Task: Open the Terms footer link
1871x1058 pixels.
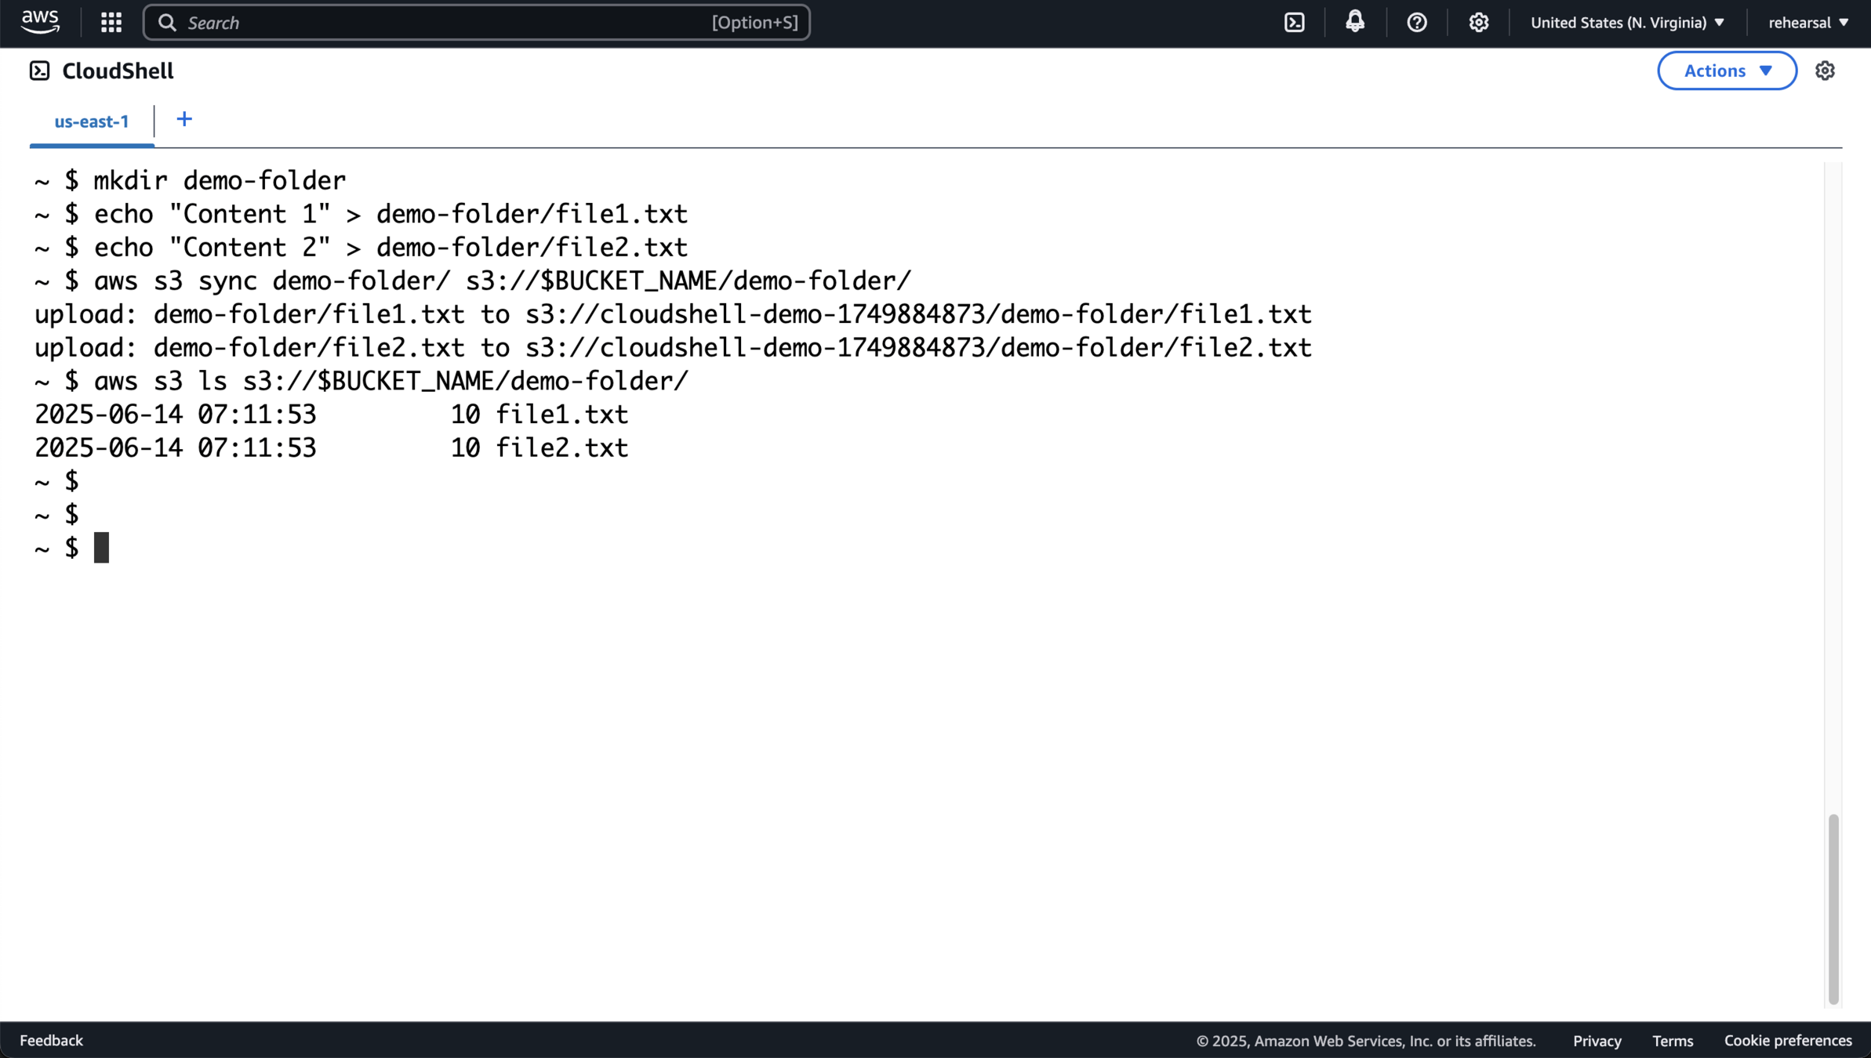Action: tap(1673, 1041)
